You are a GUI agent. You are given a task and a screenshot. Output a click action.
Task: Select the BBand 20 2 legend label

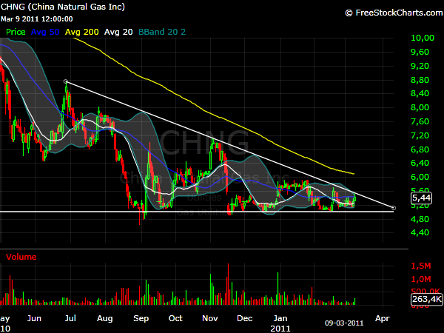click(162, 32)
